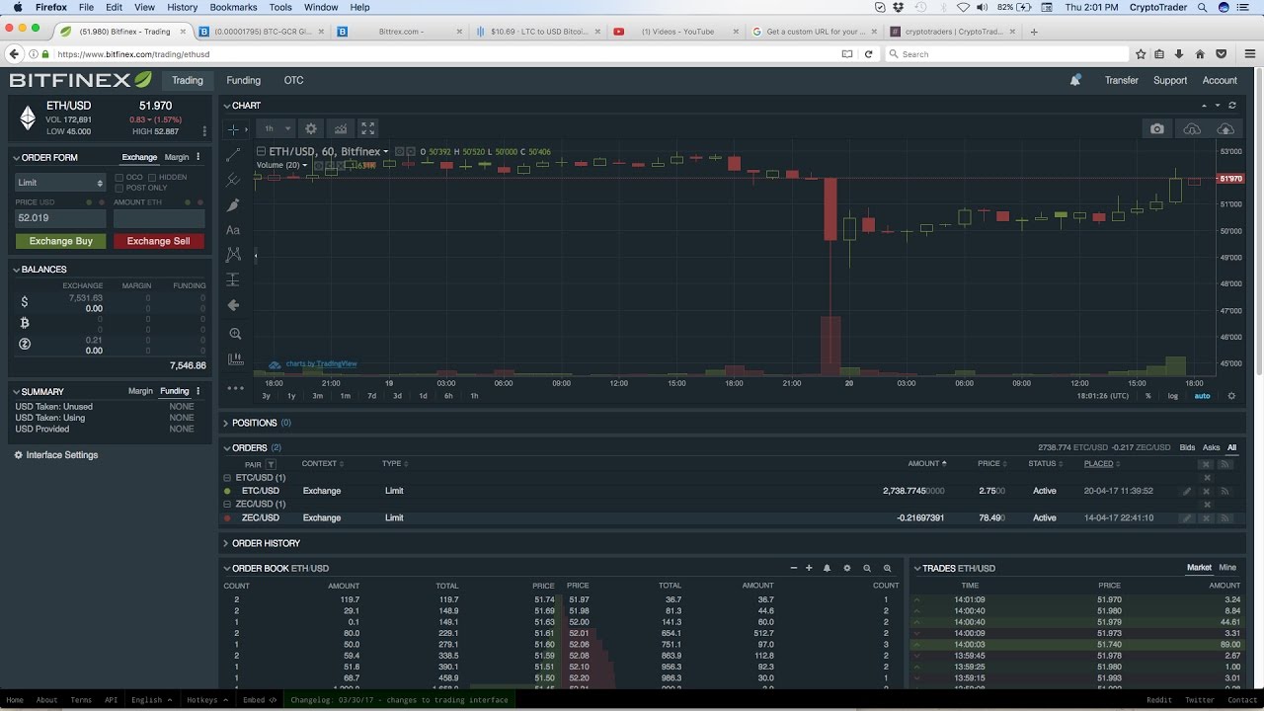Open the Firefox History menu

coord(182,7)
